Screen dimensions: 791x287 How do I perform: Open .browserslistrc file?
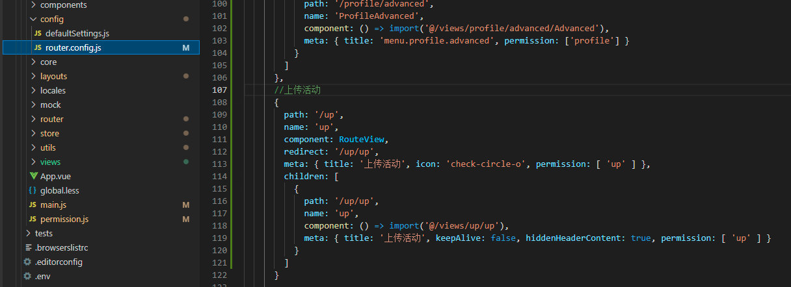click(61, 247)
